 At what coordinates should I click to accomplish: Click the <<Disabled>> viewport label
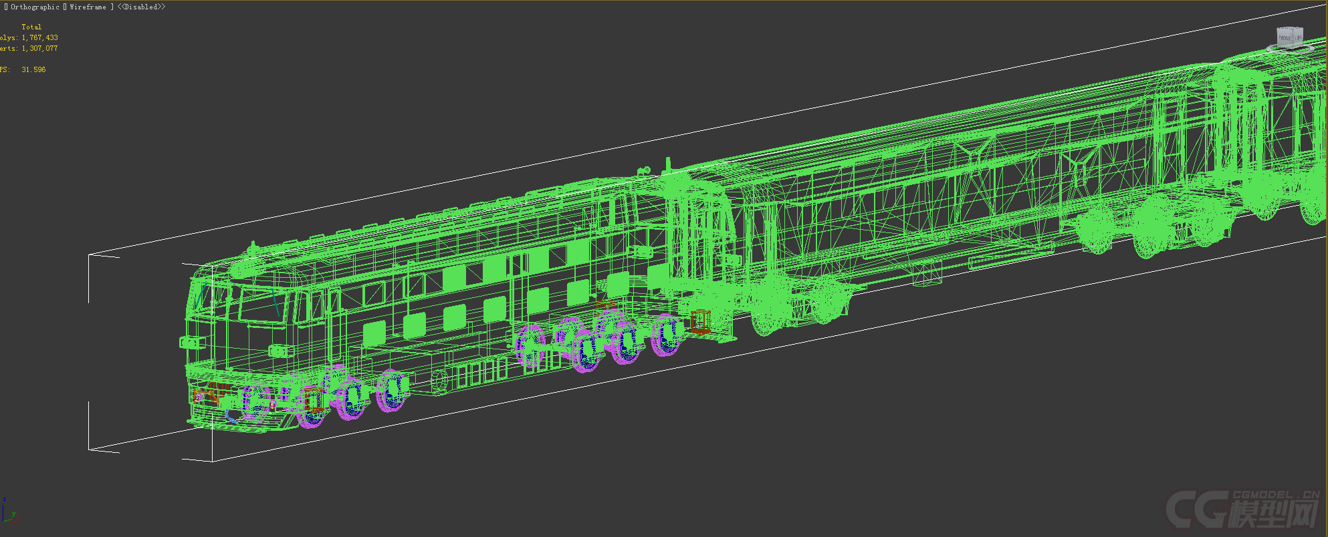pos(141,7)
